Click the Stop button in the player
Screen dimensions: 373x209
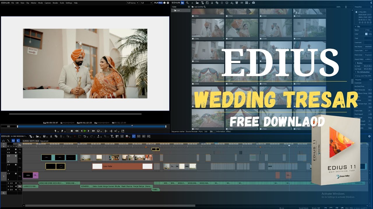click(72, 131)
